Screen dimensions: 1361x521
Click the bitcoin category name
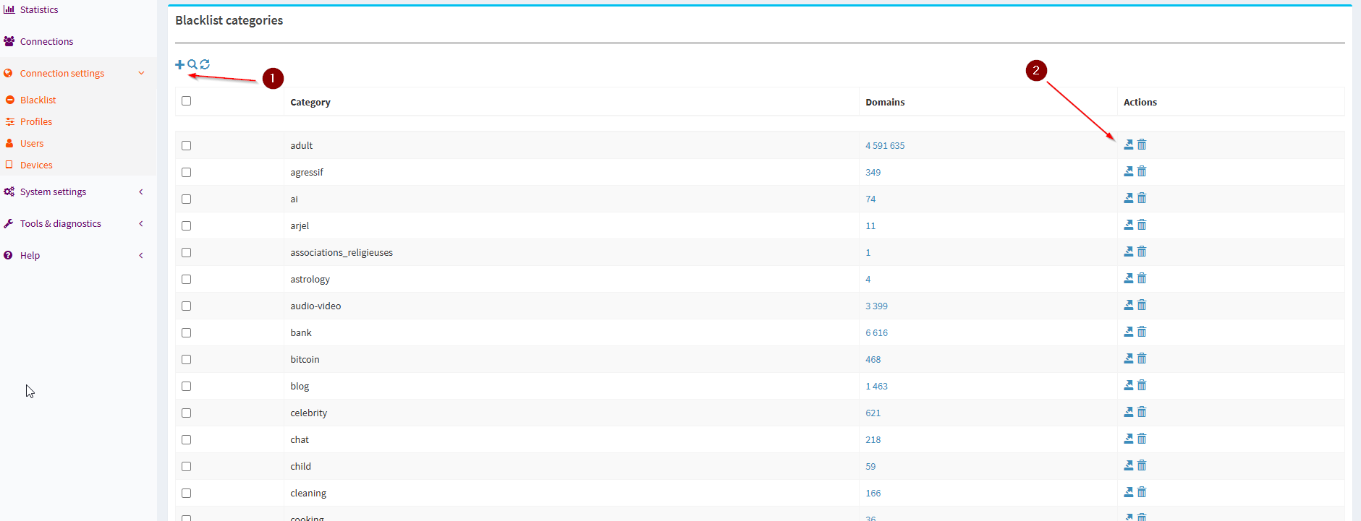(x=305, y=359)
